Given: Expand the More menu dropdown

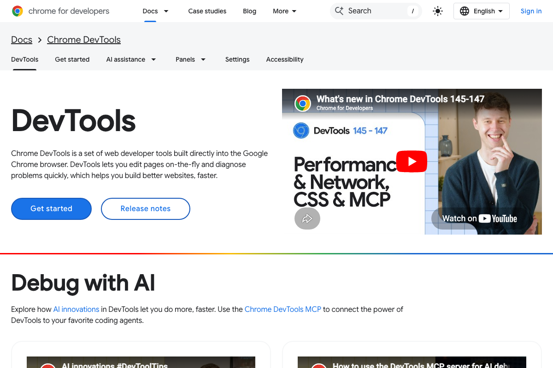Looking at the screenshot, I should [x=294, y=11].
